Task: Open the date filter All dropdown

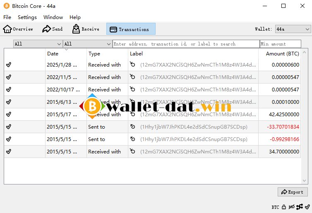Action: 38,44
